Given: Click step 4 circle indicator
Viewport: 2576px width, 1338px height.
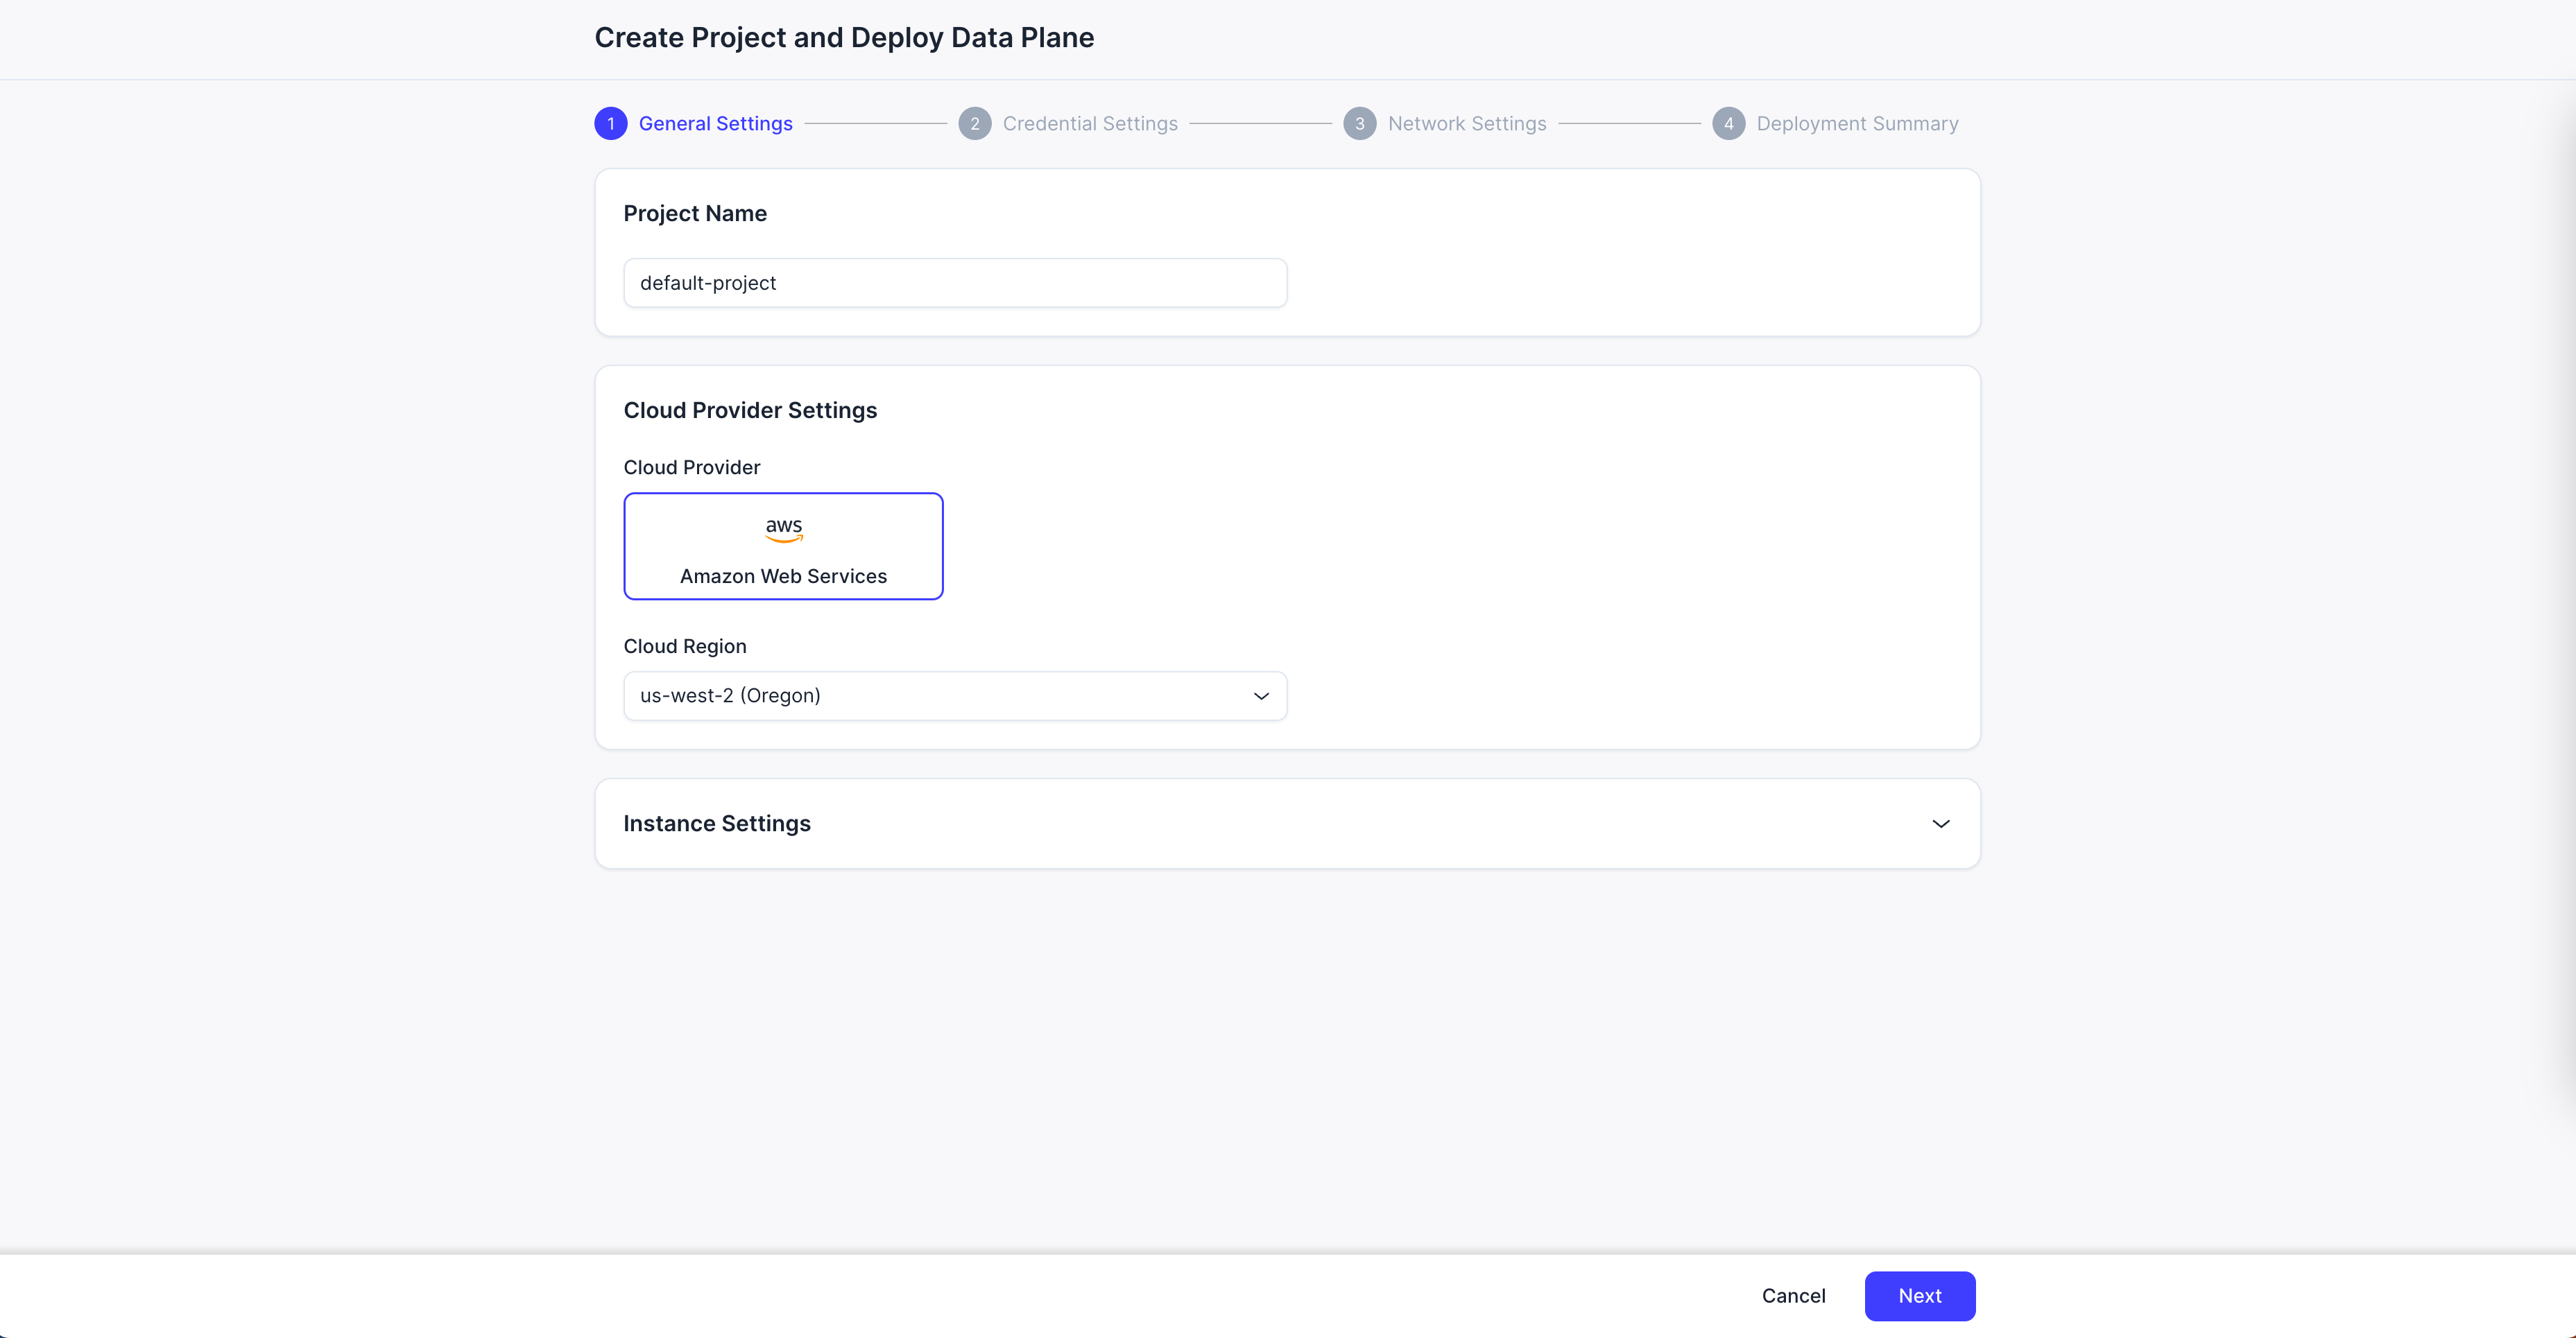Looking at the screenshot, I should click(1729, 124).
